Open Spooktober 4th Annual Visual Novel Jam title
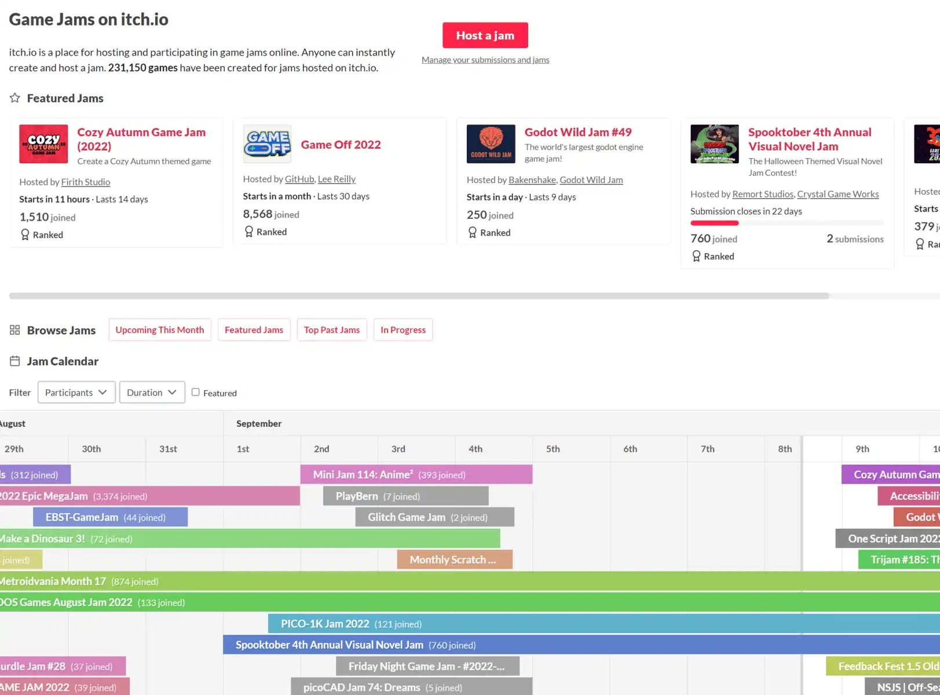This screenshot has width=940, height=695. (810, 139)
